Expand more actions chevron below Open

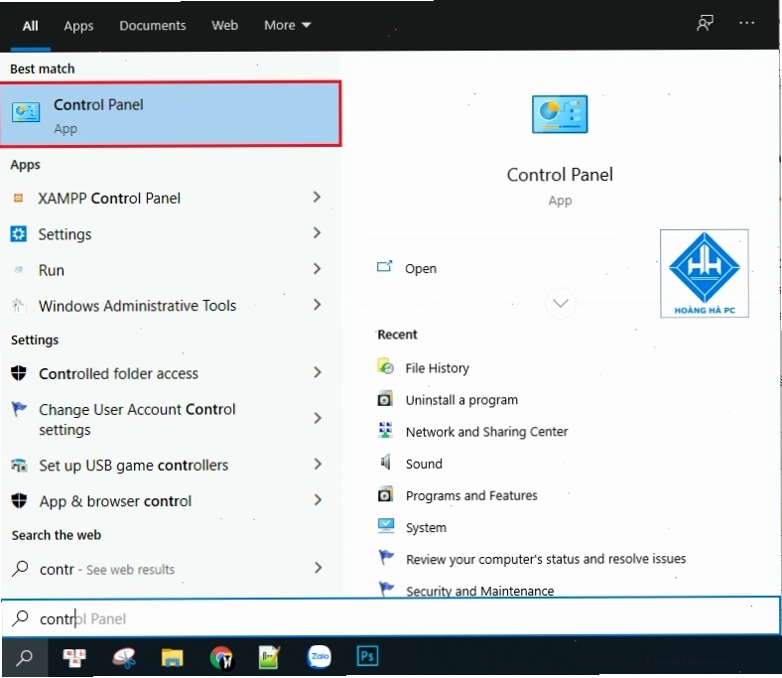tap(560, 304)
